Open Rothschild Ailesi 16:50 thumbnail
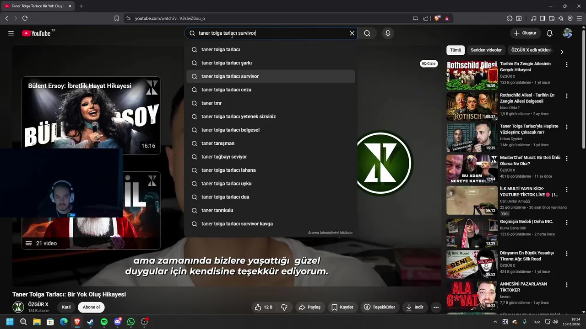 click(x=472, y=75)
